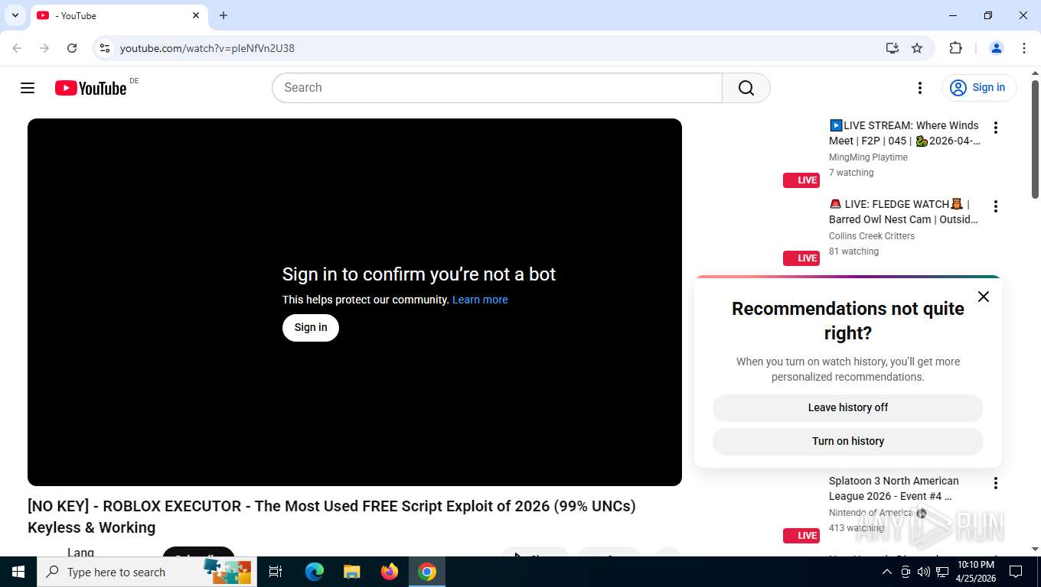Open the Learn more link
The width and height of the screenshot is (1041, 587).
(480, 300)
